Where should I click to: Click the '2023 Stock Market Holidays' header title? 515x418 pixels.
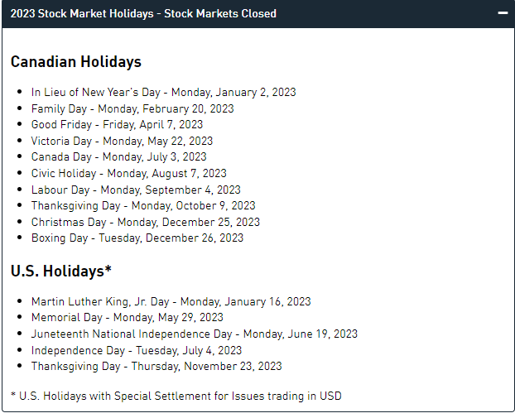143,14
